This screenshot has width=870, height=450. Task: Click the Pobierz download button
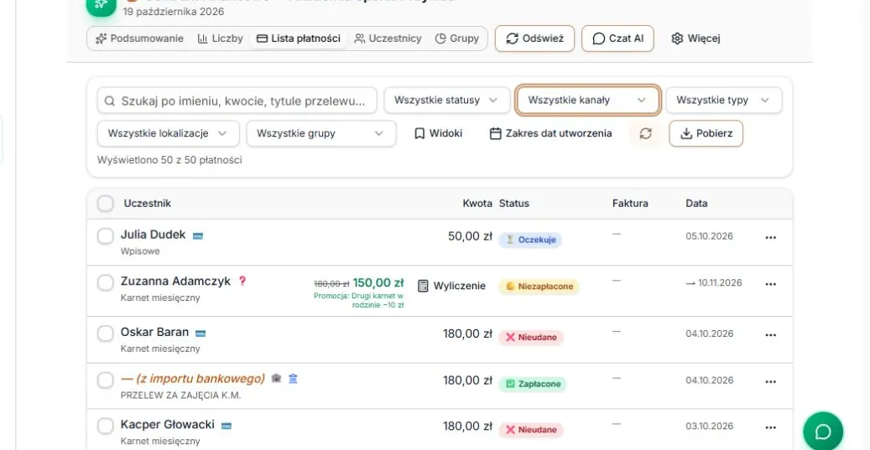pos(706,133)
